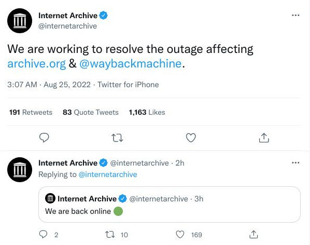Reply to the main outage tweet
310x245 pixels.
pos(44,138)
